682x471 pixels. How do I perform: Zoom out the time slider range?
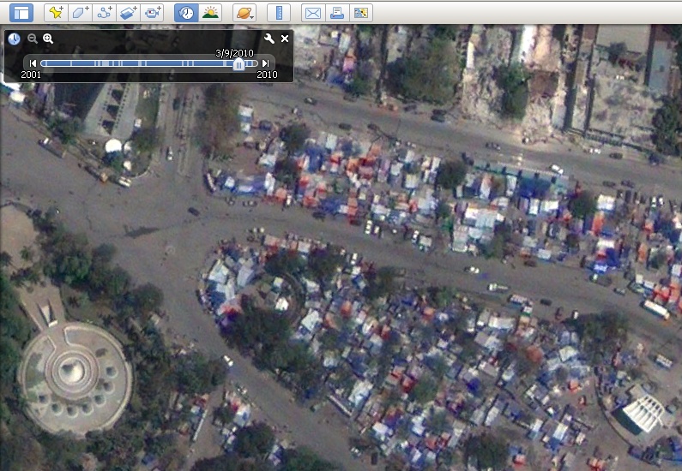pos(33,39)
